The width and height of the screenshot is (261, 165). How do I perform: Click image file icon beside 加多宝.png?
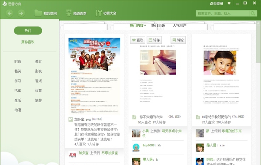[x=70, y=119]
